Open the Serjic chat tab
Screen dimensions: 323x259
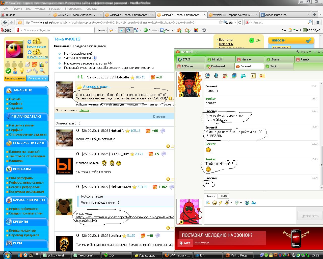[279, 66]
